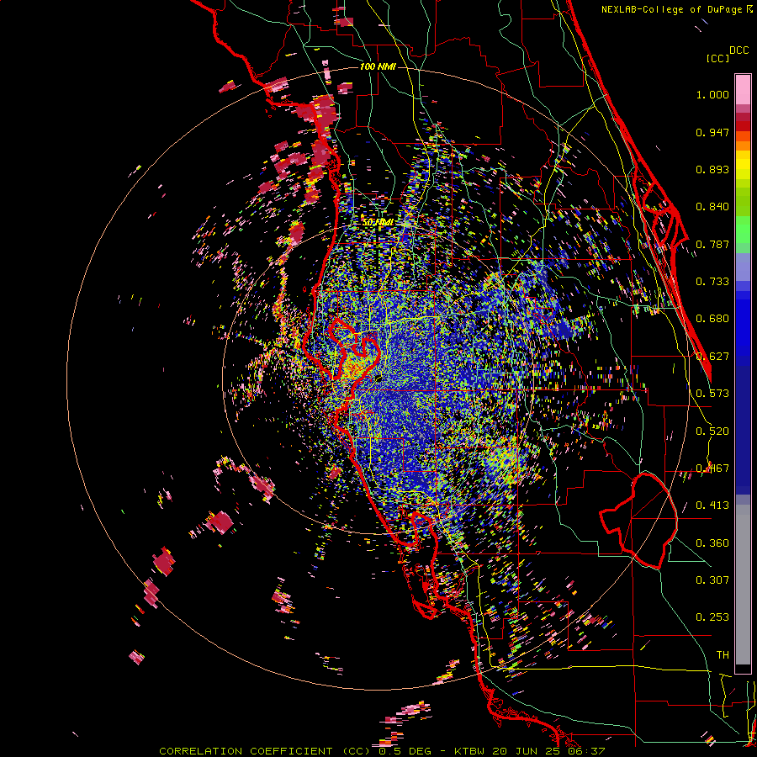Click the 0.893 scale value

coord(712,169)
